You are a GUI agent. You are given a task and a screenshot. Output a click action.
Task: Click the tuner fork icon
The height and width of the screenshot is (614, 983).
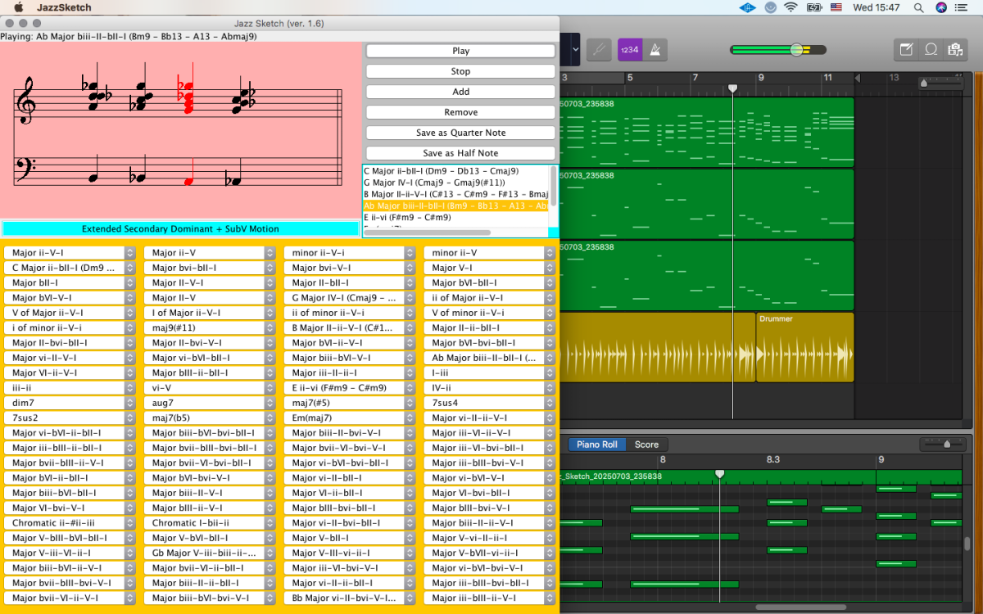click(599, 50)
